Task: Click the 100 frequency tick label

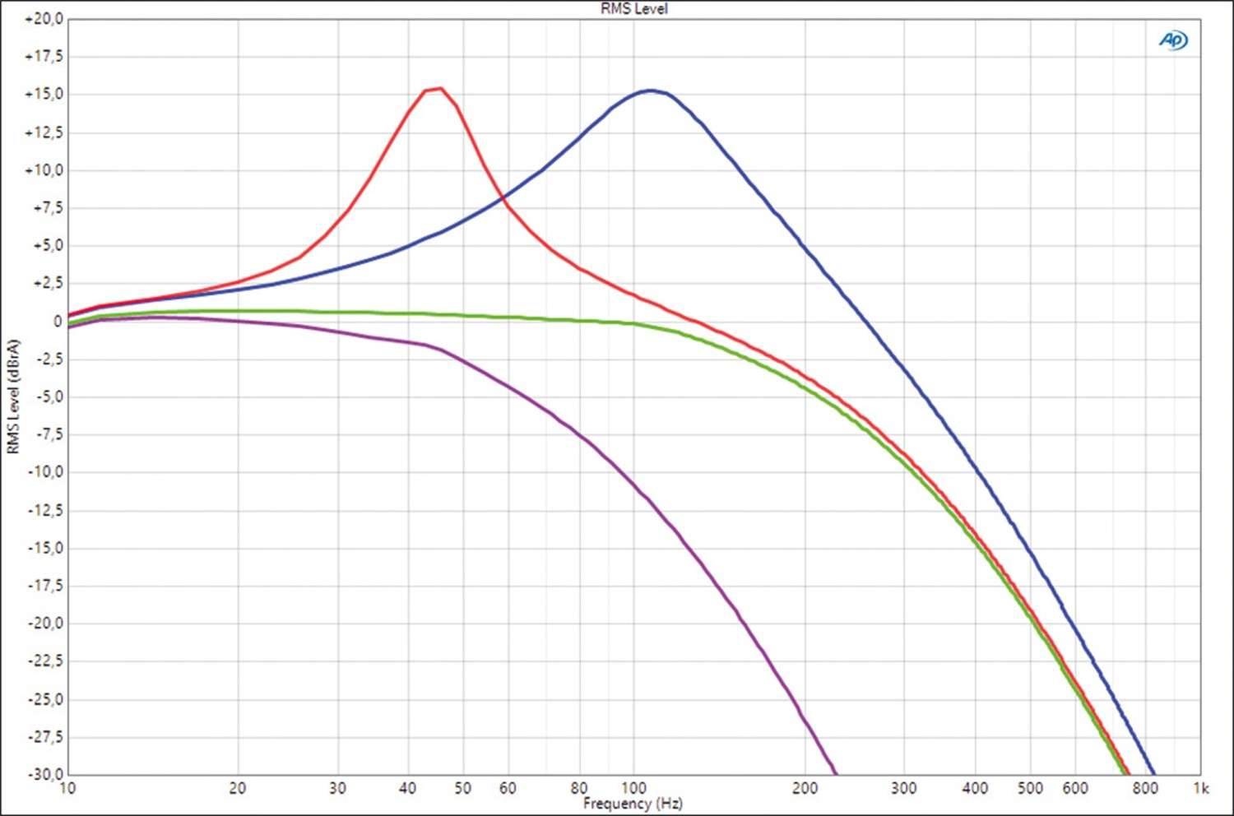Action: 633,788
